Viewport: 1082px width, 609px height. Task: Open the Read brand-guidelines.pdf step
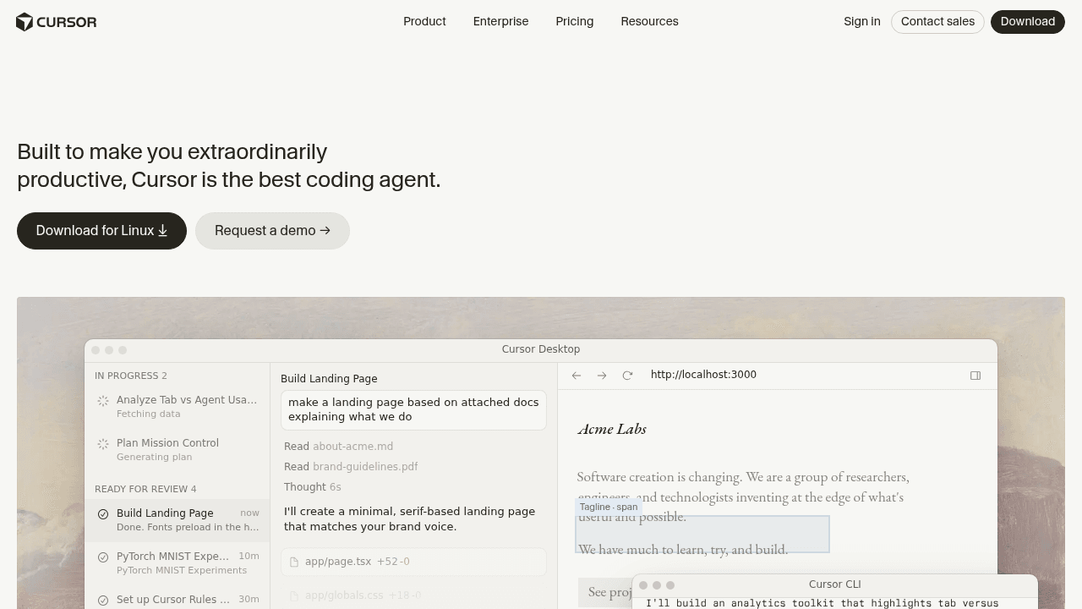[351, 467]
